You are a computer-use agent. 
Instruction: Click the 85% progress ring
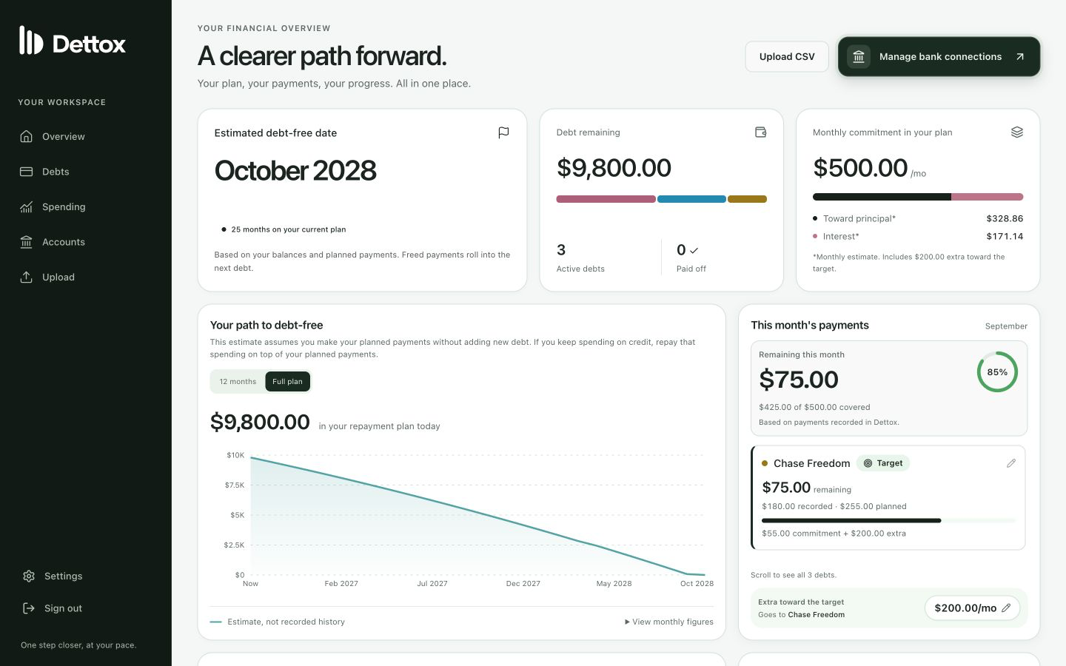point(997,372)
